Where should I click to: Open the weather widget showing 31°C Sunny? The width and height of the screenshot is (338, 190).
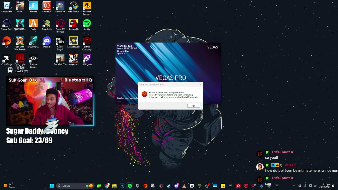(x=9, y=186)
